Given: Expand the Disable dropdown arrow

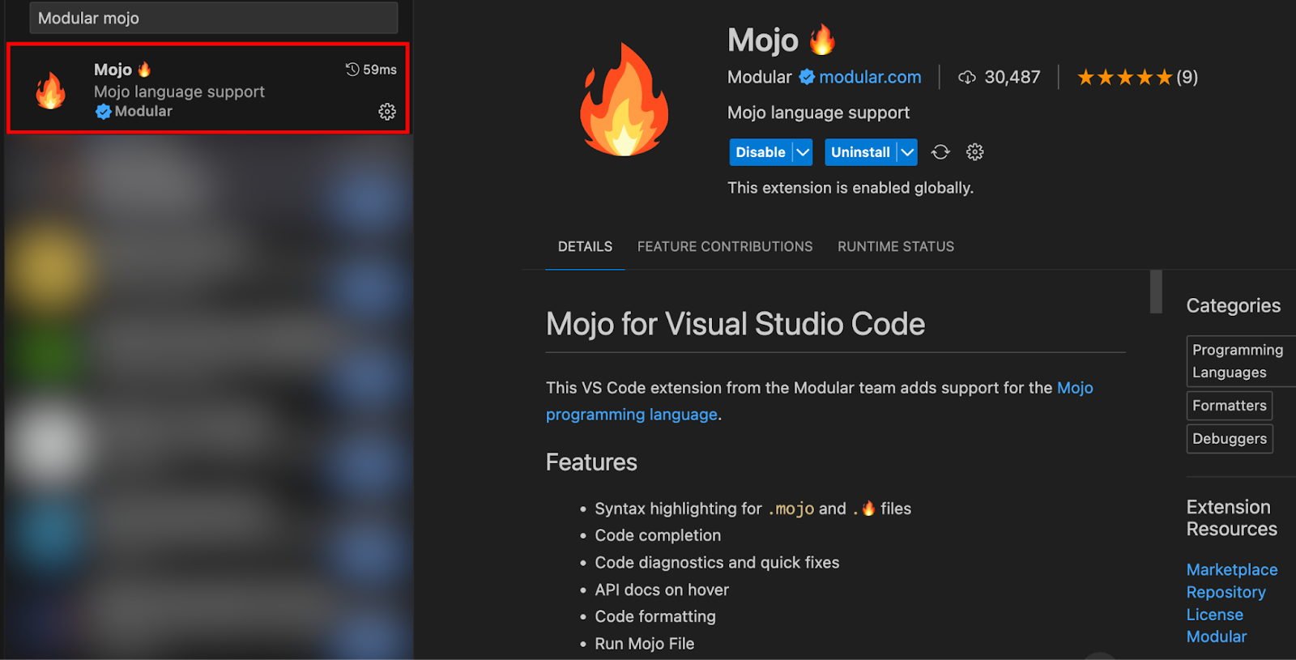Looking at the screenshot, I should [802, 152].
